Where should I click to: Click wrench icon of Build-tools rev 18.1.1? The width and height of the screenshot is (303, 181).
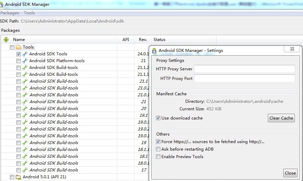tap(25, 150)
